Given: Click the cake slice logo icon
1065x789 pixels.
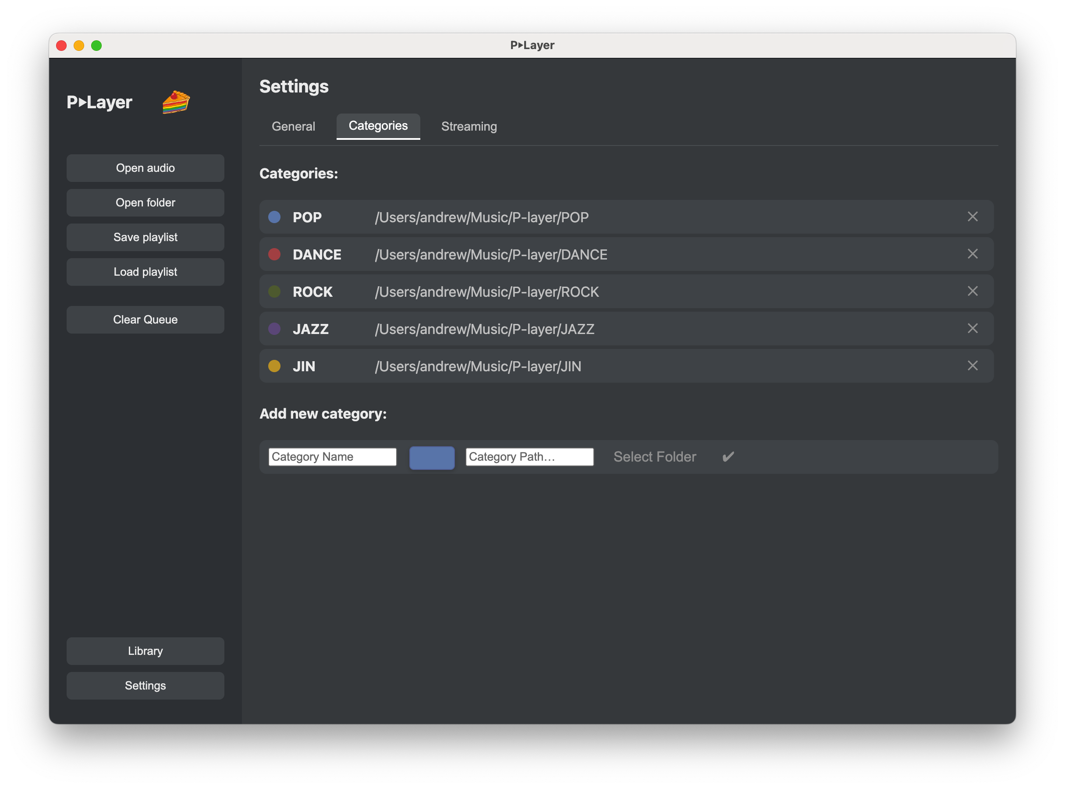Looking at the screenshot, I should (x=176, y=102).
